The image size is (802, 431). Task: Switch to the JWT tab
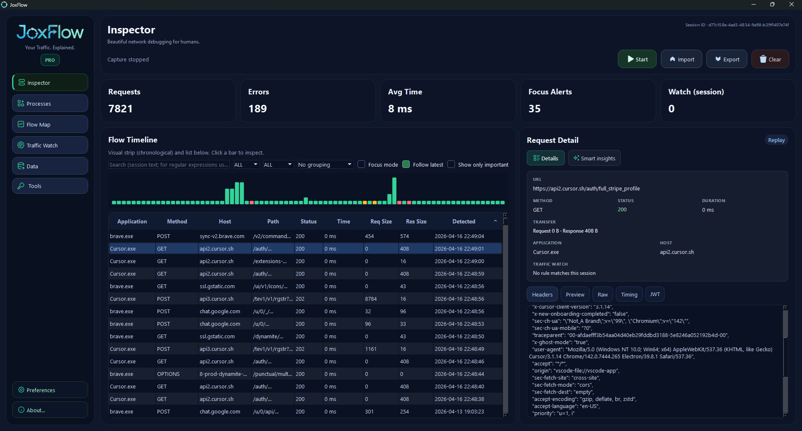click(x=655, y=294)
